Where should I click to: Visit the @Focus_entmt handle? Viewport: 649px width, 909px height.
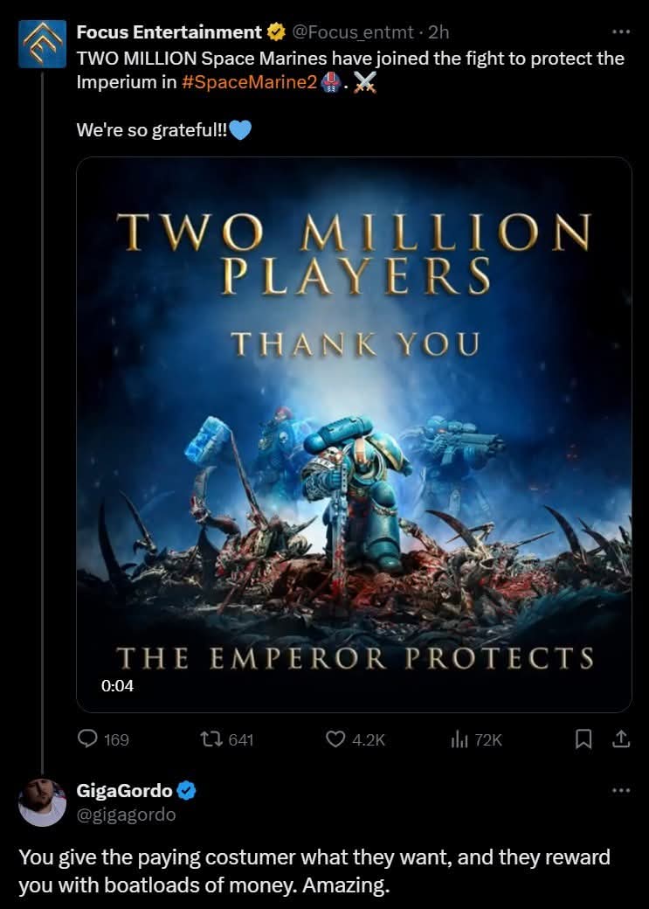tap(353, 32)
